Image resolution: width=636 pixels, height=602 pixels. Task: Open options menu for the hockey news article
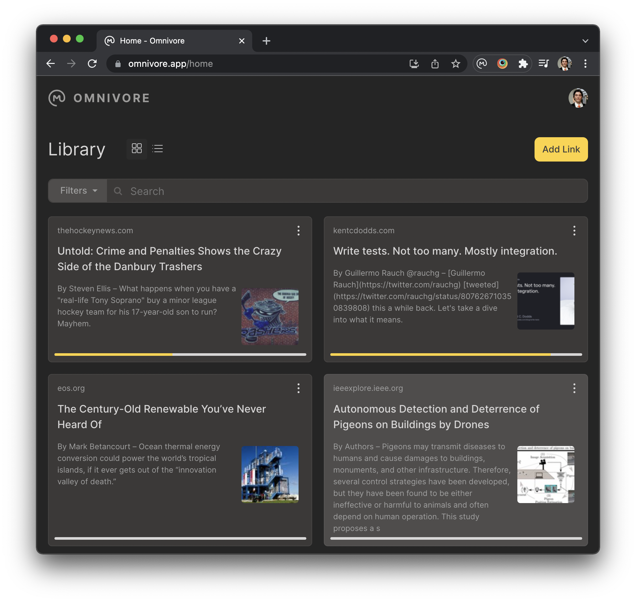298,231
